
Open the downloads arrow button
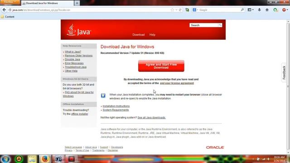tap(259, 10)
